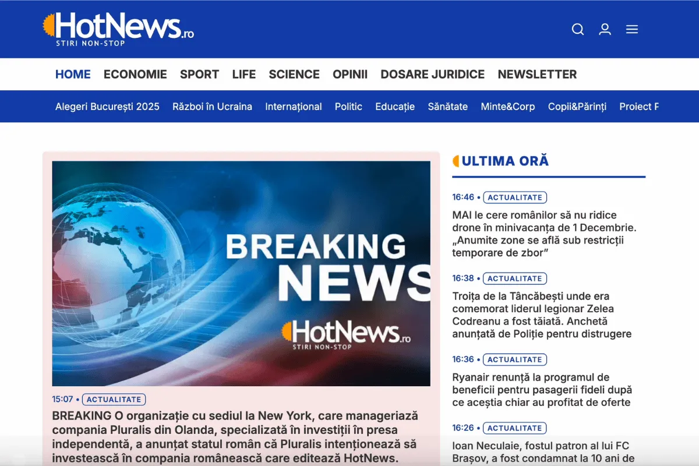Image resolution: width=699 pixels, height=466 pixels.
Task: Open the Ryanair loyalty program article
Action: [542, 390]
